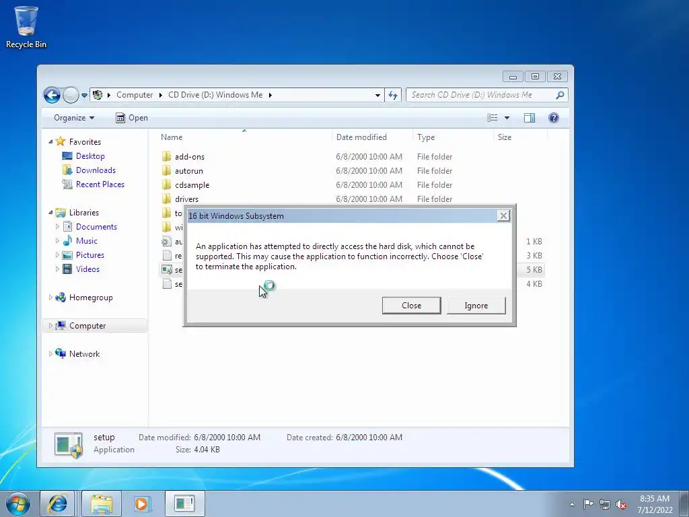The image size is (689, 517).
Task: Collapse the Libraries group
Action: point(50,212)
